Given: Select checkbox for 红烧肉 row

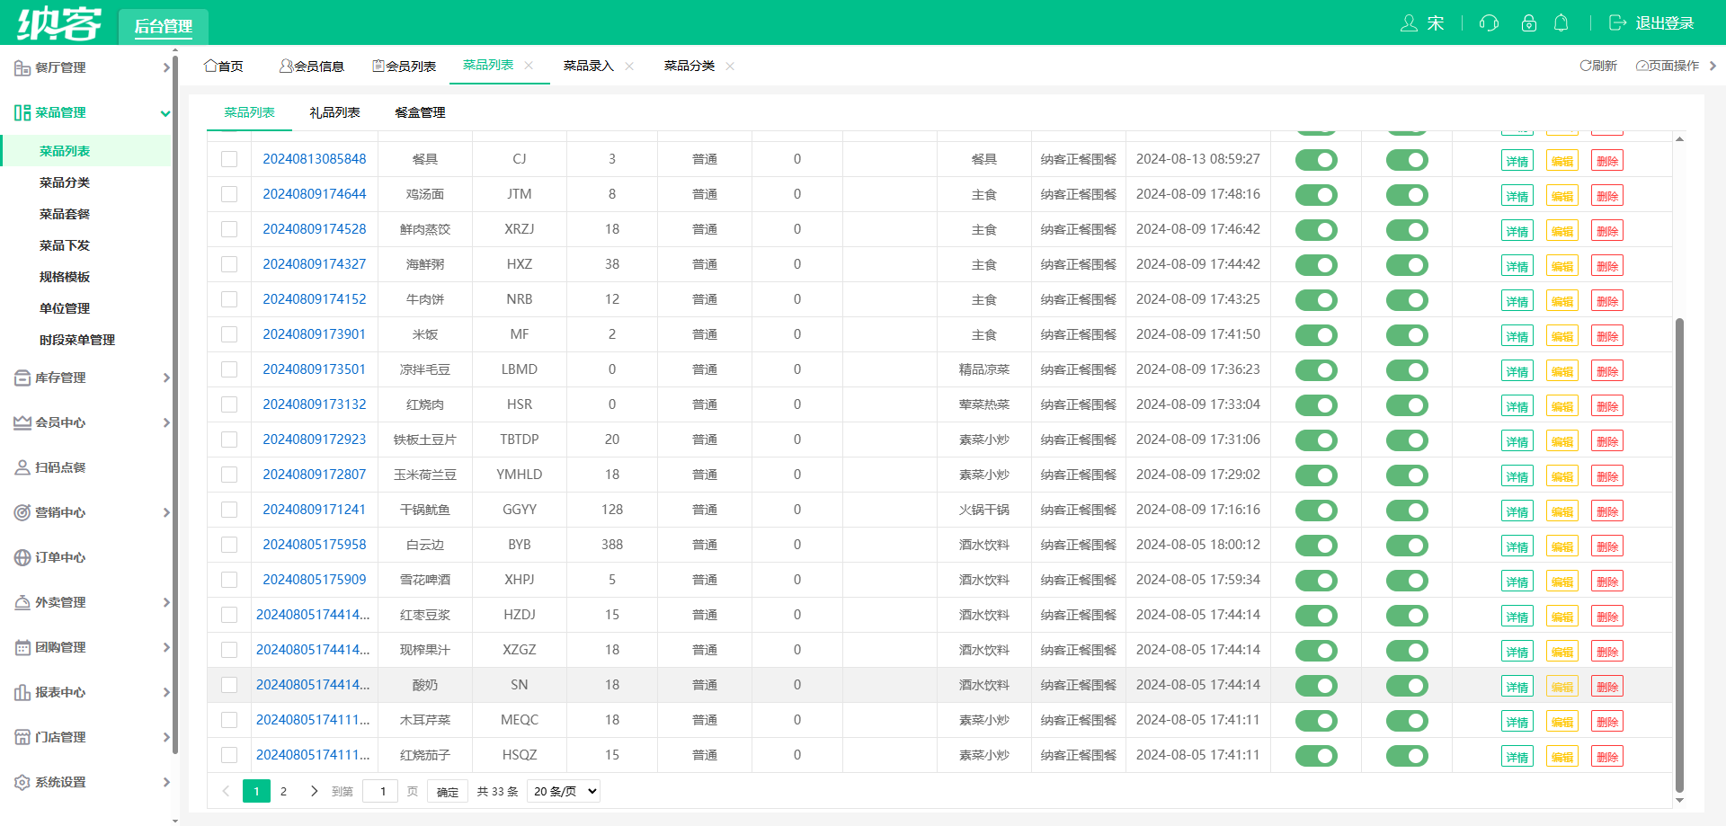Looking at the screenshot, I should click(x=229, y=404).
